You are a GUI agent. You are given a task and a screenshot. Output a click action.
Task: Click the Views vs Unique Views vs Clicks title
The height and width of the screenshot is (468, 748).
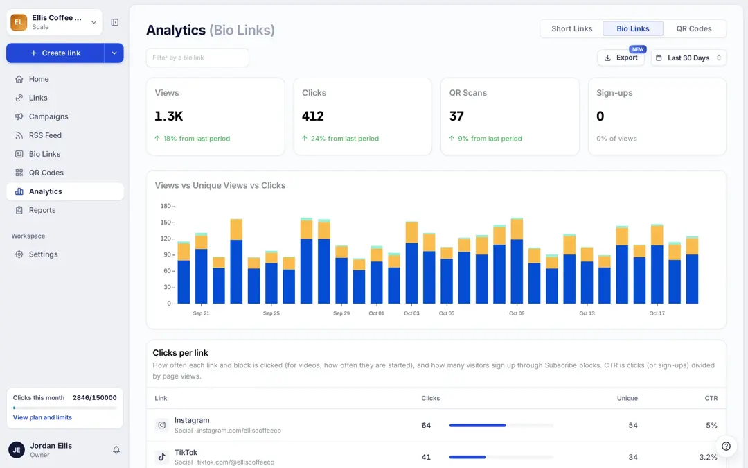coord(220,185)
